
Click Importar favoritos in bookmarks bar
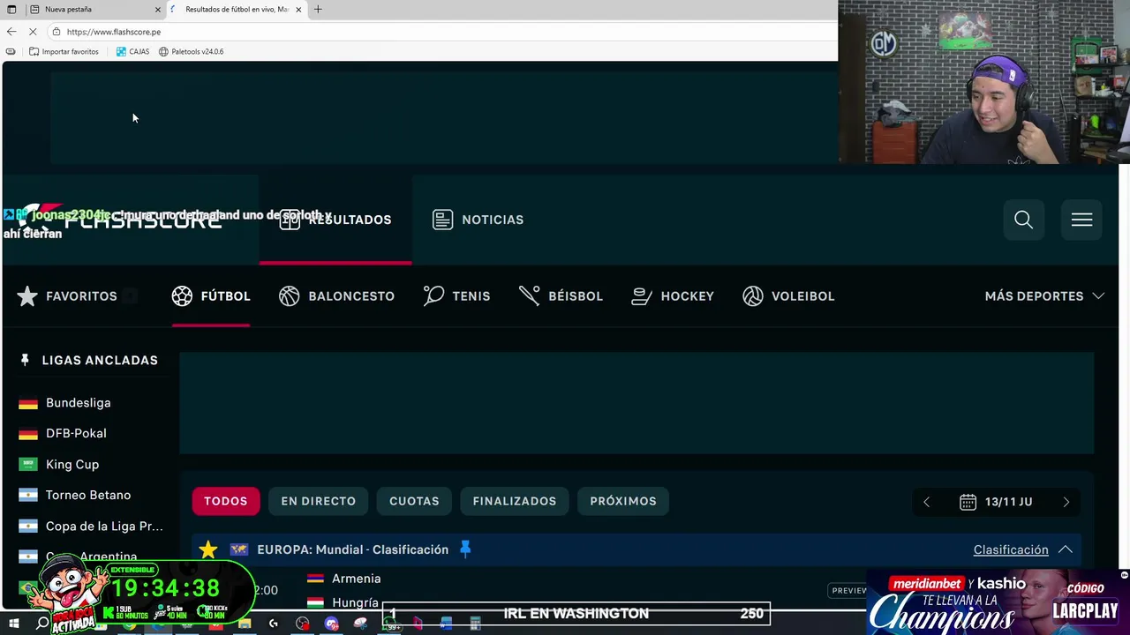[64, 51]
